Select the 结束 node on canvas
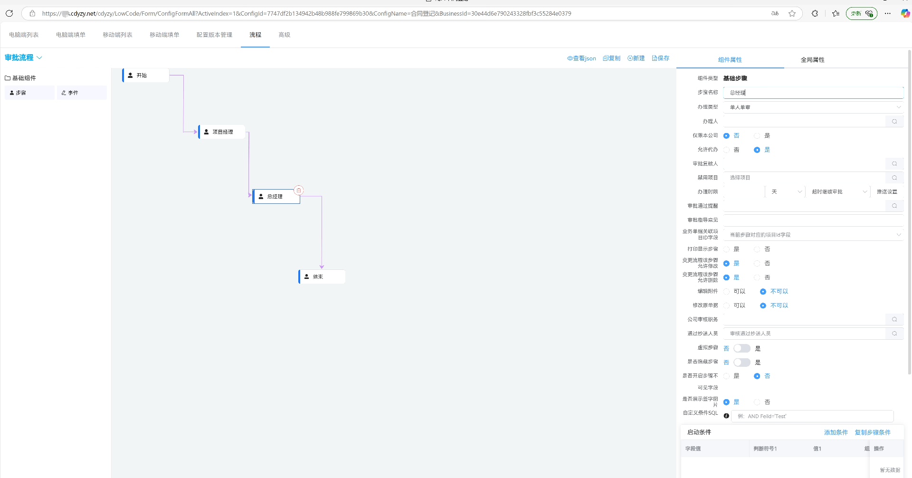Image resolution: width=912 pixels, height=478 pixels. click(322, 277)
